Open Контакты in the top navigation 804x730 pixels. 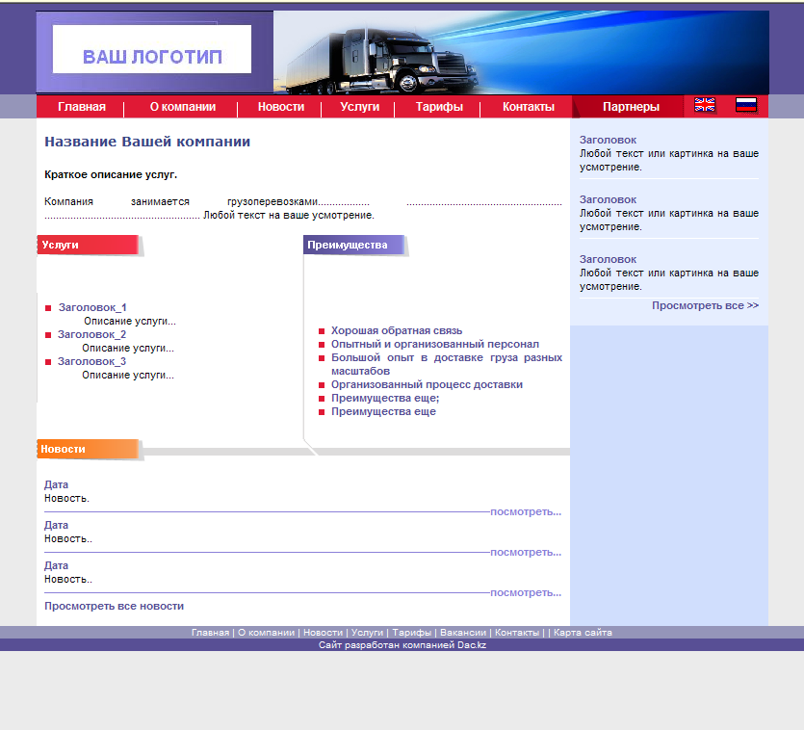coord(529,107)
